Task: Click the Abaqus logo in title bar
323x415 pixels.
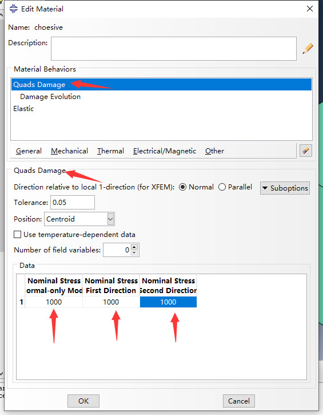Action: (x=14, y=9)
